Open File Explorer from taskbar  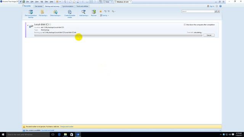coord(65,134)
